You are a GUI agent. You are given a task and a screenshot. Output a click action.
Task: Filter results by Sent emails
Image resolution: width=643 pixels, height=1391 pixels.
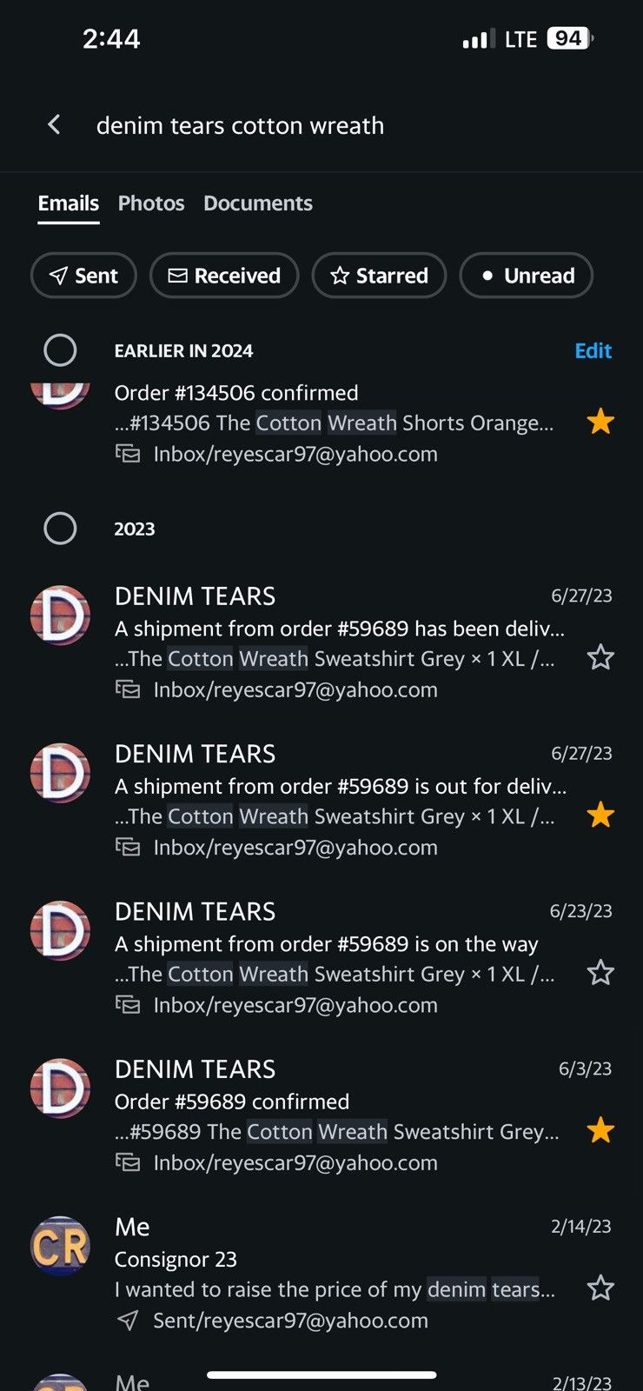point(83,276)
